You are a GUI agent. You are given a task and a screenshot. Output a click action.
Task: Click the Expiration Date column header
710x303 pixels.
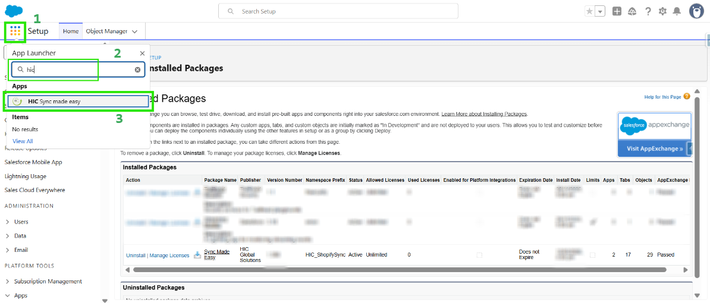536,180
